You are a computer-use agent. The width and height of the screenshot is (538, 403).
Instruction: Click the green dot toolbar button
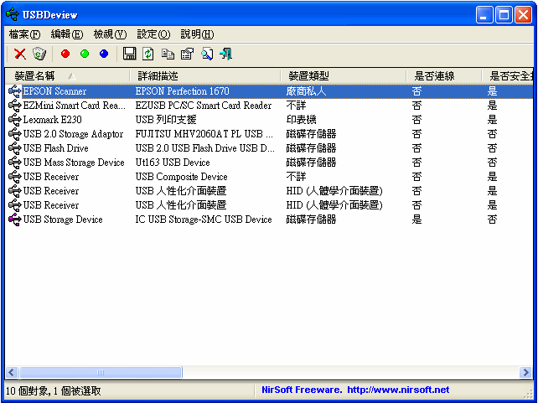(85, 54)
